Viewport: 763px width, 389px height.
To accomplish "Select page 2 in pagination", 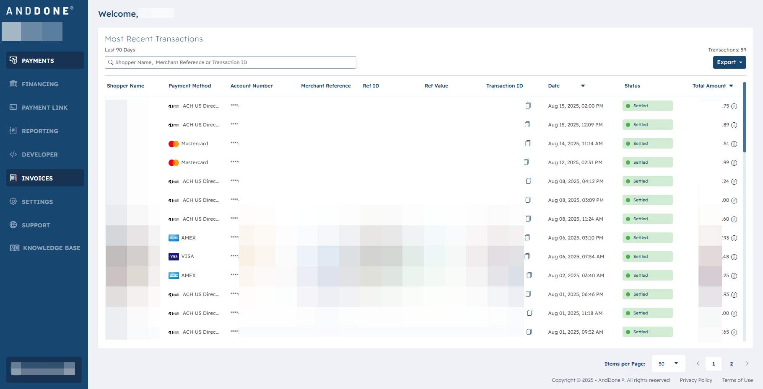I will coord(732,364).
